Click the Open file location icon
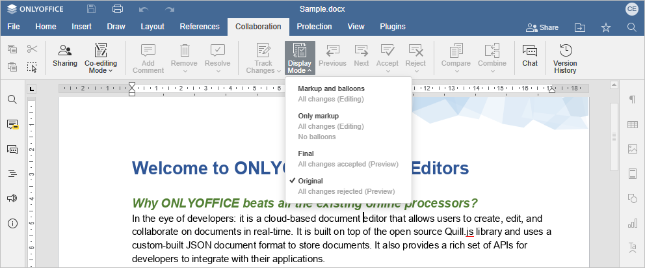645x268 pixels. click(x=580, y=27)
